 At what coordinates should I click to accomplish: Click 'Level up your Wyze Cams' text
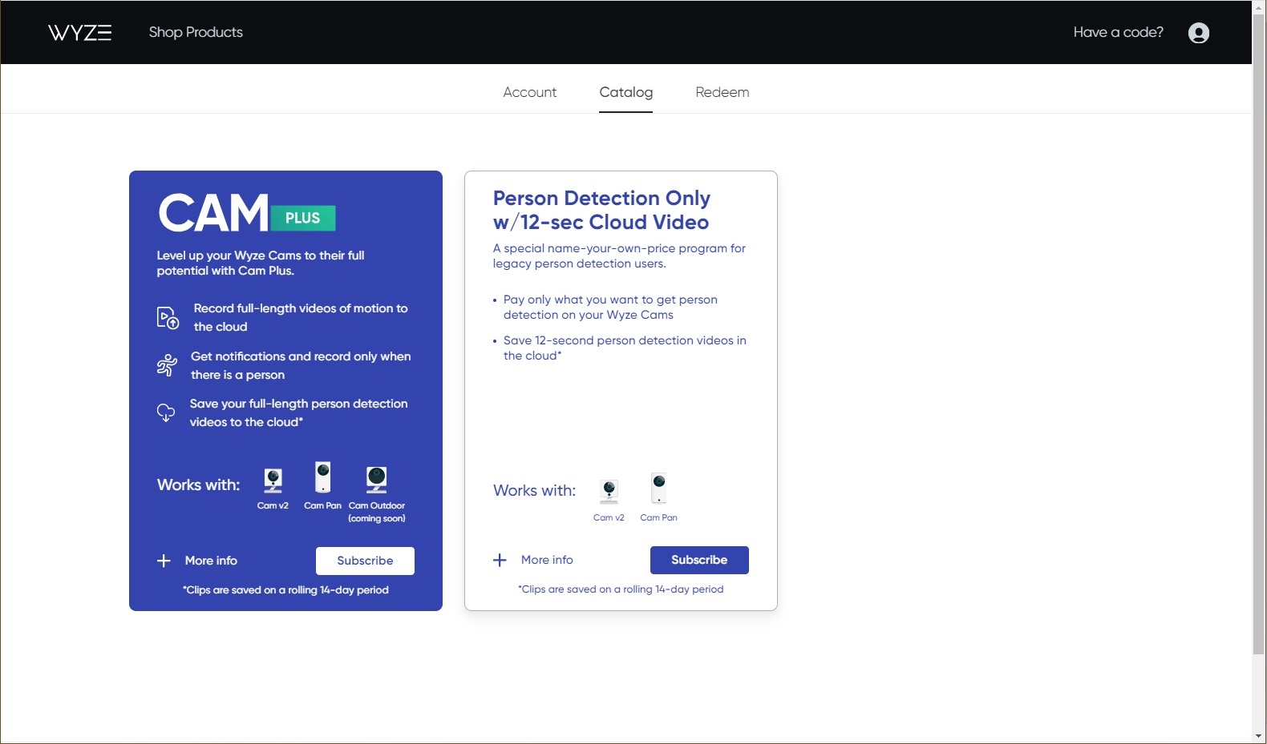point(261,263)
